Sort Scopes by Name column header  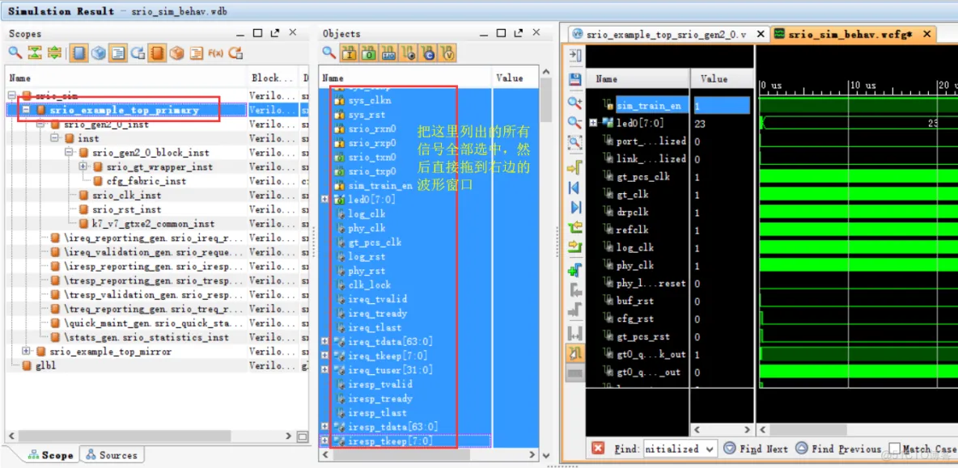(126, 78)
